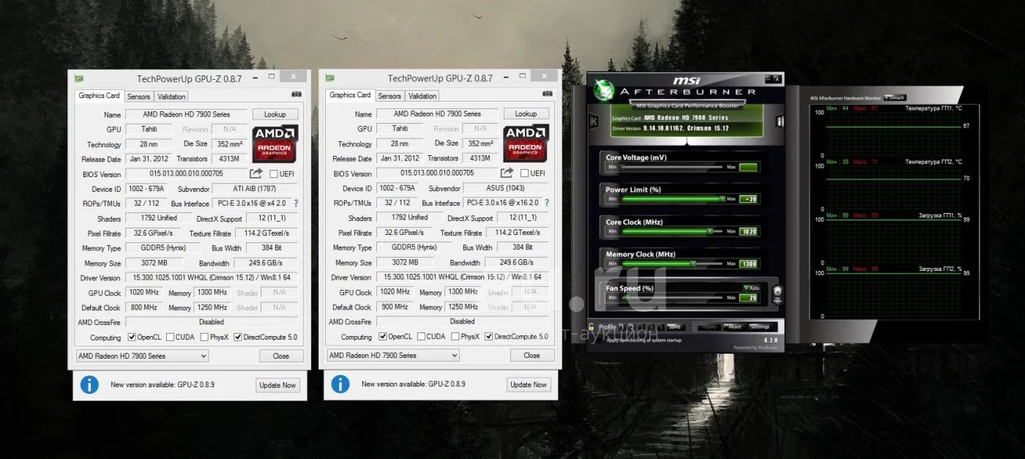This screenshot has height=459, width=1025.
Task: Click the Memory Clock value box showing 1300
Action: 748,264
